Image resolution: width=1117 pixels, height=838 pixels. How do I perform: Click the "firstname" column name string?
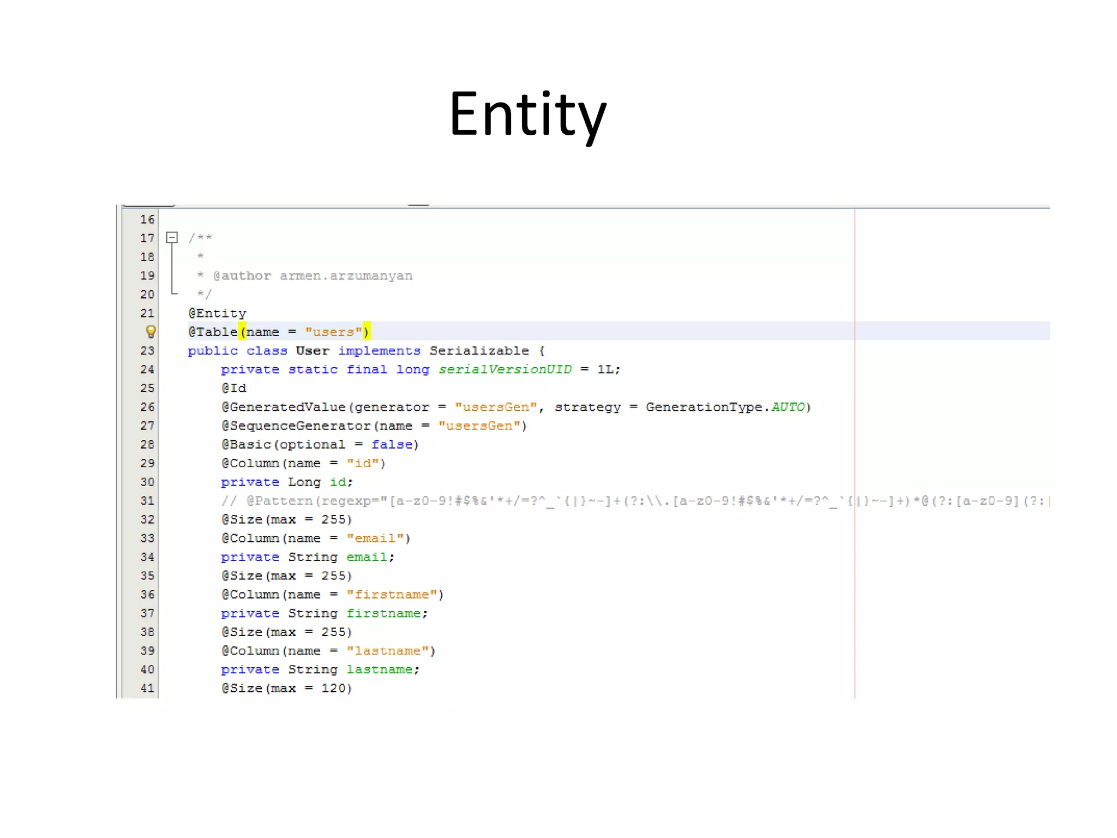click(392, 594)
